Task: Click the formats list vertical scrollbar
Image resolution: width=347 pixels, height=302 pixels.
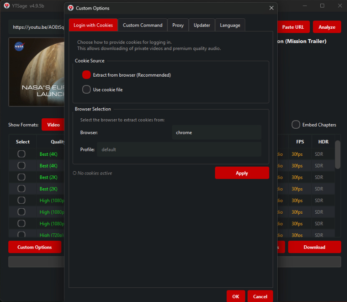Action: [x=337, y=155]
